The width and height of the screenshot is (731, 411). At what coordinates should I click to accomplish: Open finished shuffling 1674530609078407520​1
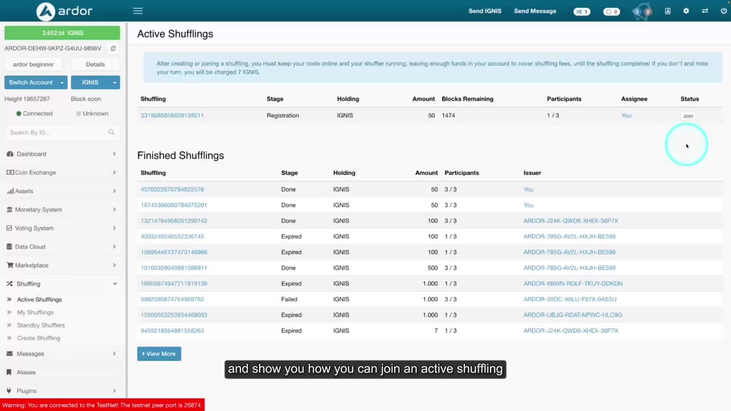[174, 205]
